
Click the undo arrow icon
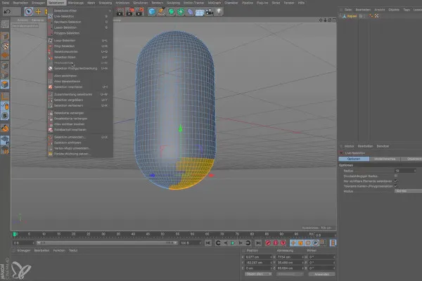tap(6, 11)
